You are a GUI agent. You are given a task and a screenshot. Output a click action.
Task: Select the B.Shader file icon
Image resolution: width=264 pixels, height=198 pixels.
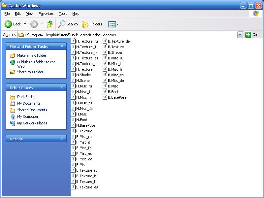coord(105,52)
